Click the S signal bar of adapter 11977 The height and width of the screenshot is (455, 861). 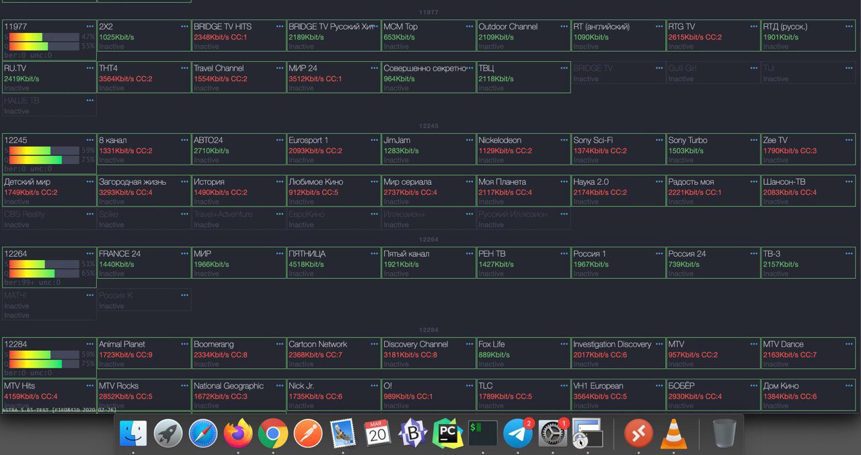coord(44,37)
